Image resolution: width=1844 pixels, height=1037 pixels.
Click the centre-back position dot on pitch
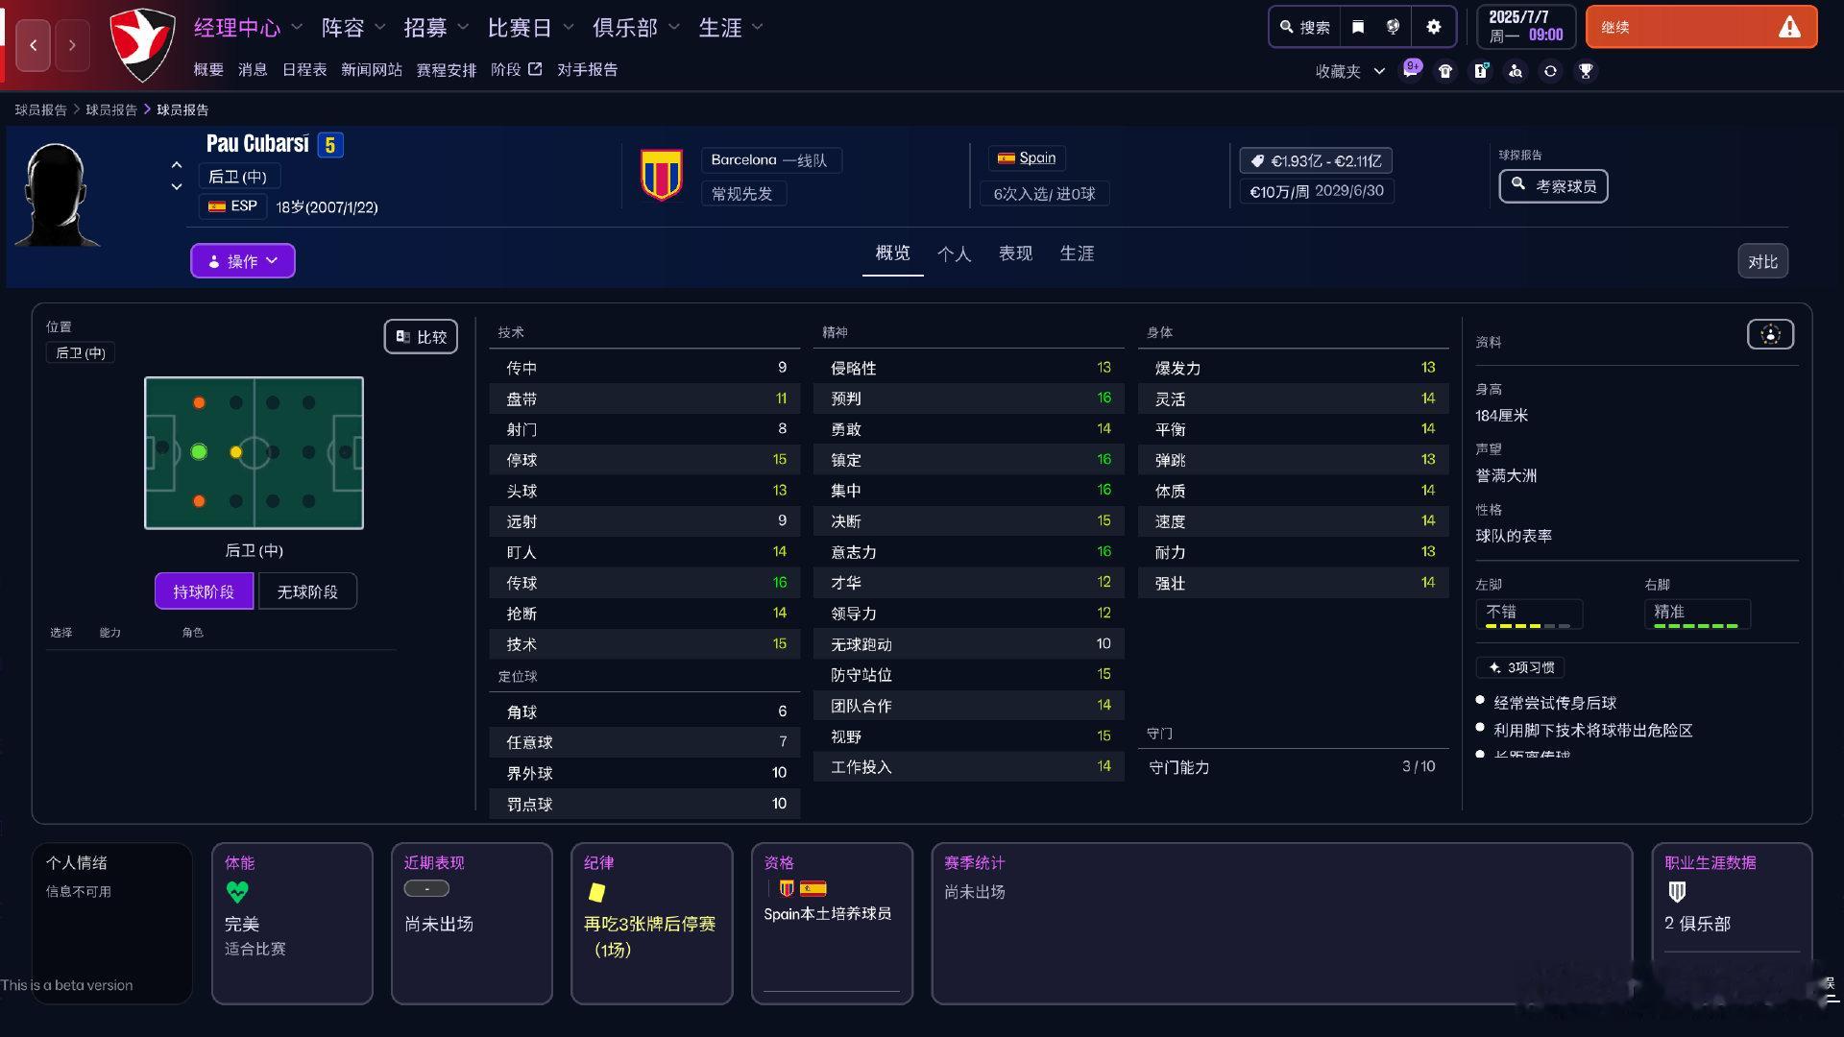coord(199,451)
